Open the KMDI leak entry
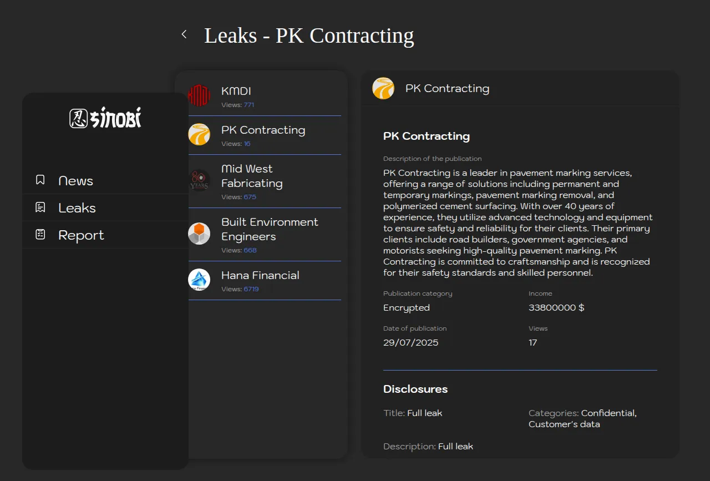This screenshot has height=481, width=710. (x=236, y=91)
